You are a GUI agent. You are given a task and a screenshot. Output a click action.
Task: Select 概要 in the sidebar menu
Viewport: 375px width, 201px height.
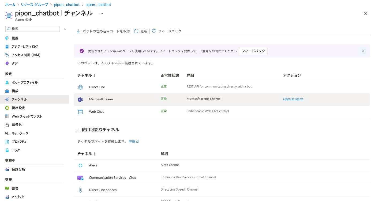tap(15, 38)
